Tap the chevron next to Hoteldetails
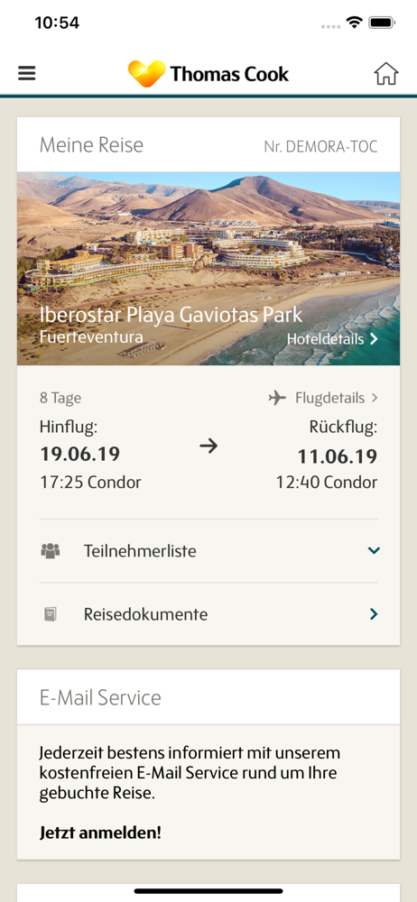Image resolution: width=417 pixels, height=902 pixels. click(x=374, y=339)
